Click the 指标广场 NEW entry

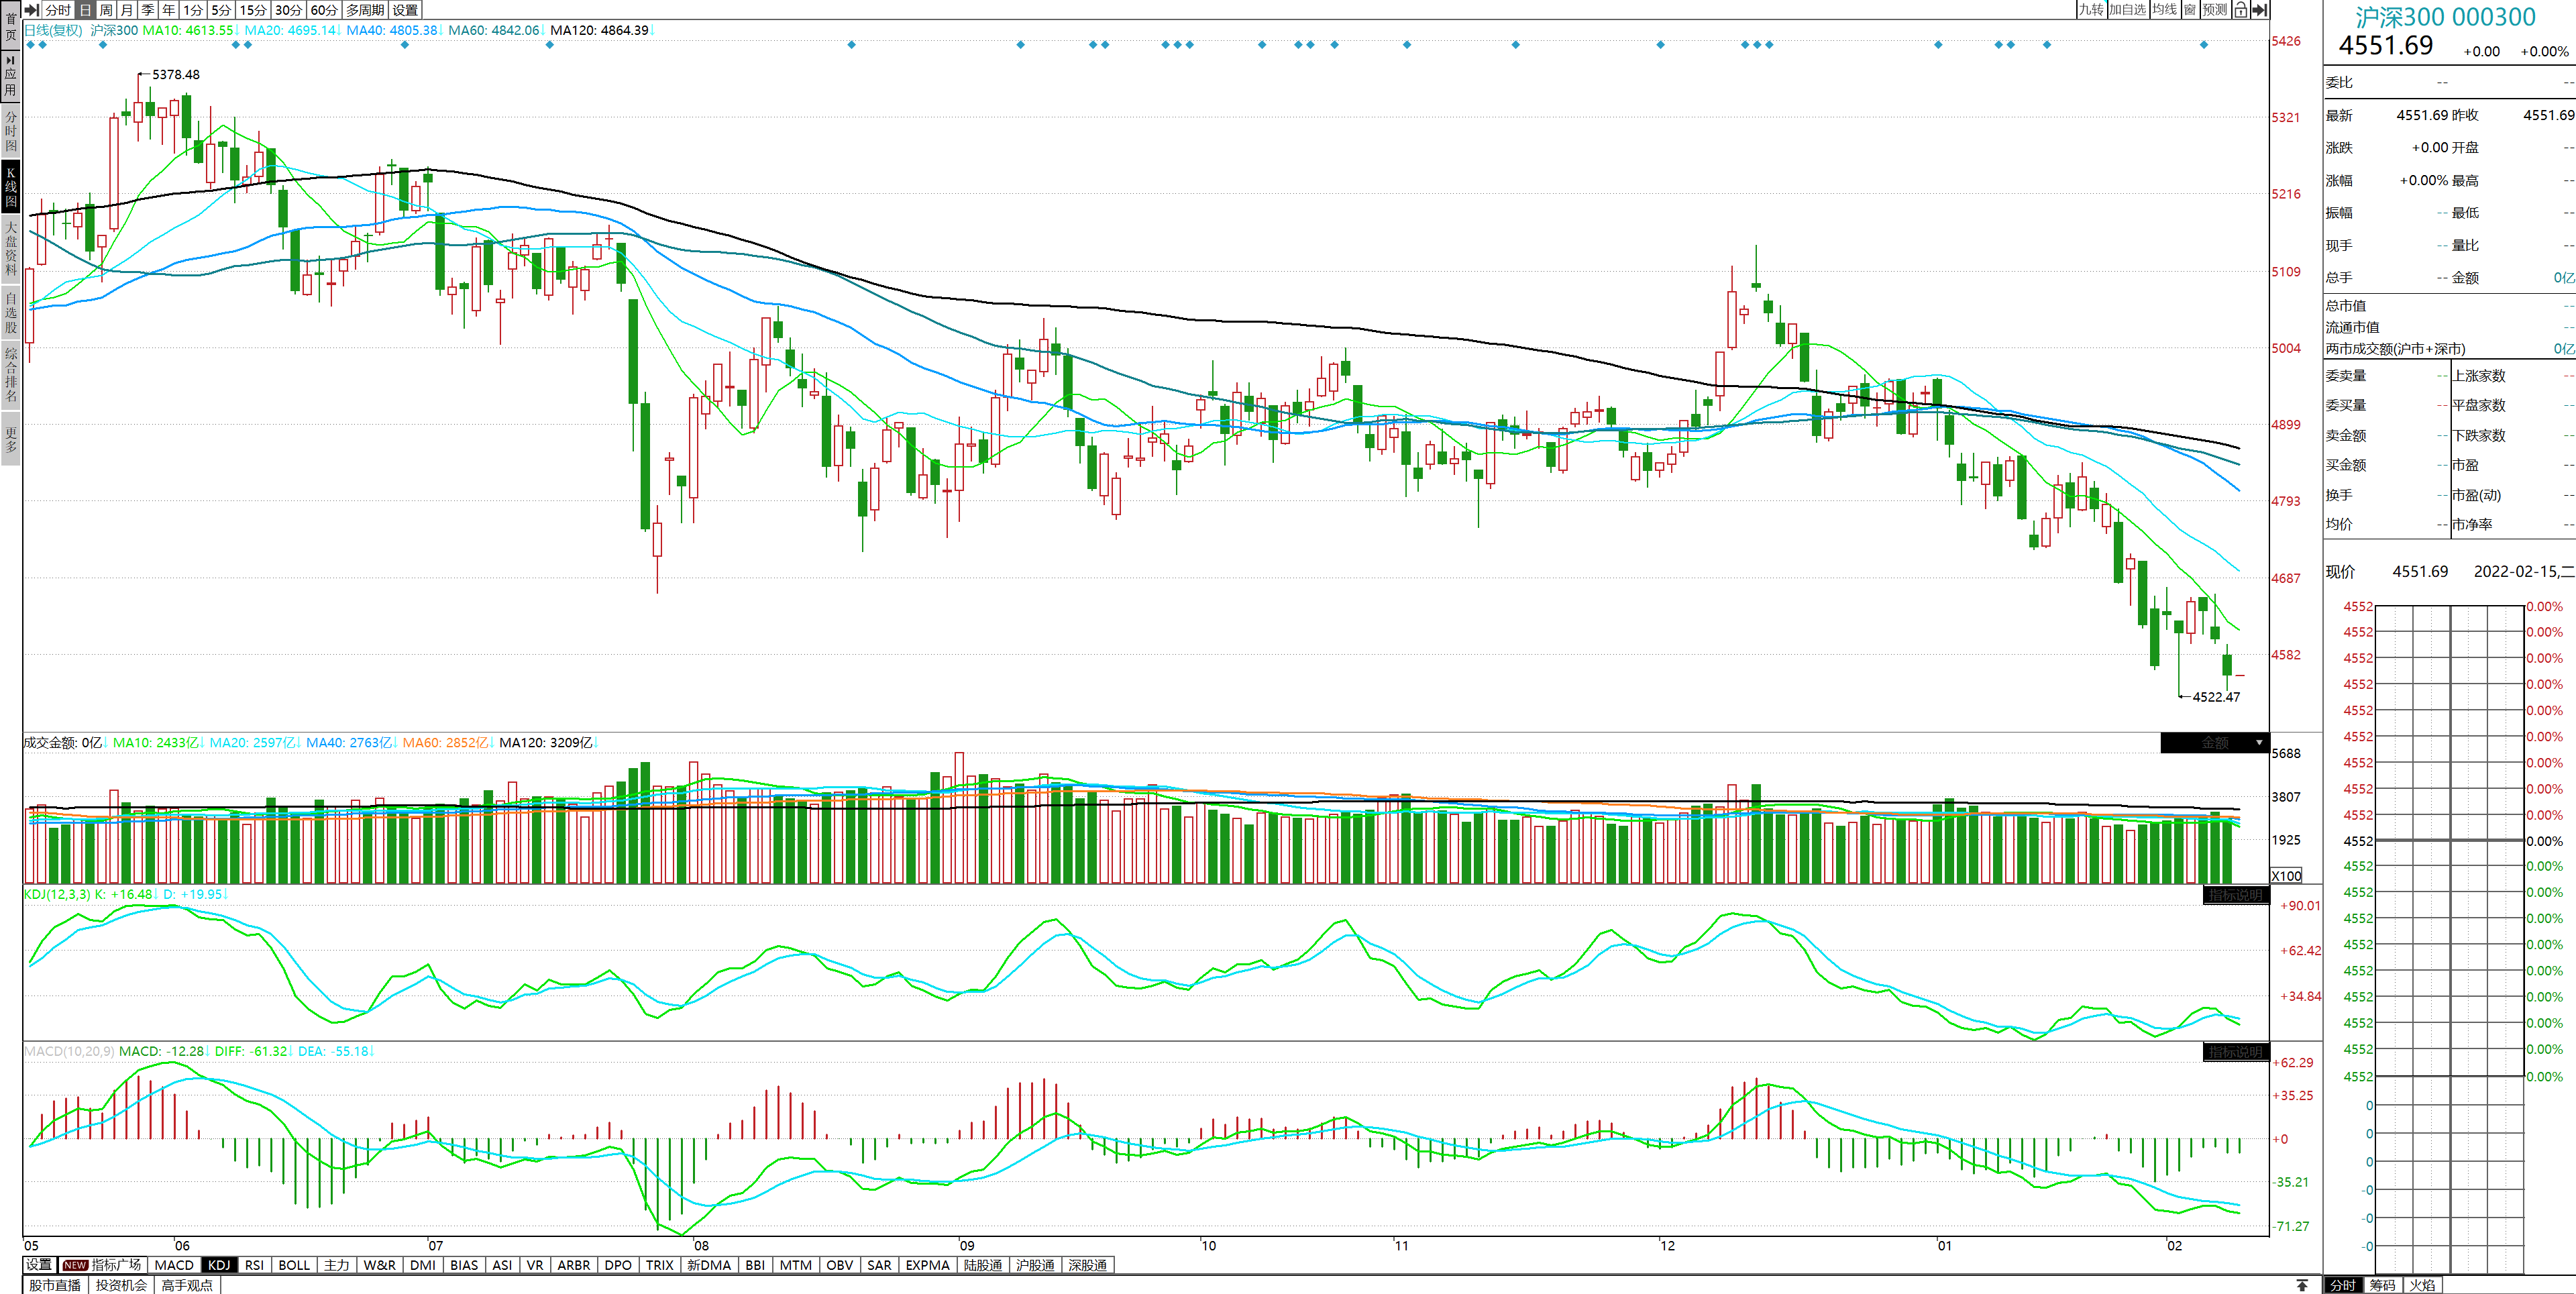tap(102, 1265)
